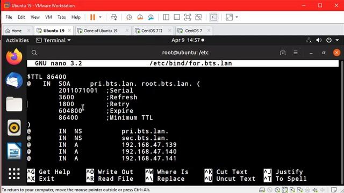Close the Ubuntu 19 tab
Viewport: 344px width, 193px height.
click(69, 31)
